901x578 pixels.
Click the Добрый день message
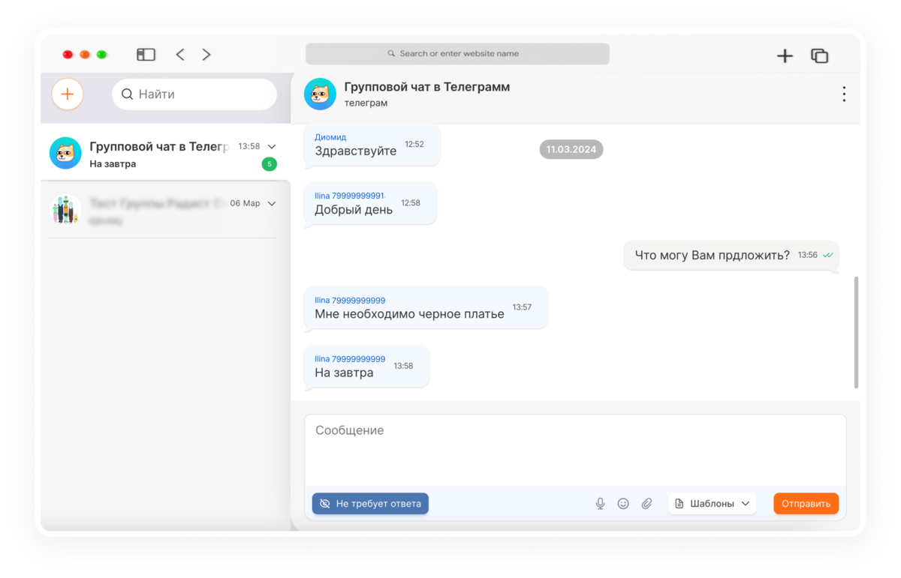pyautogui.click(x=370, y=203)
